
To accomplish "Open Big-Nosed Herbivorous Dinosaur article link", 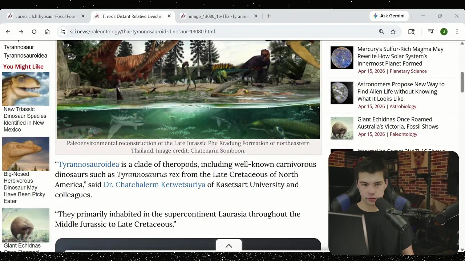I will (24, 187).
